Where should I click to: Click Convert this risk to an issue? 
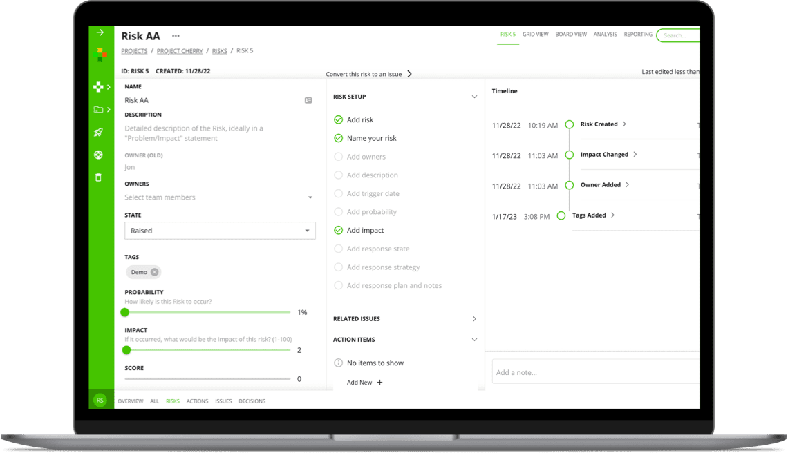click(366, 74)
